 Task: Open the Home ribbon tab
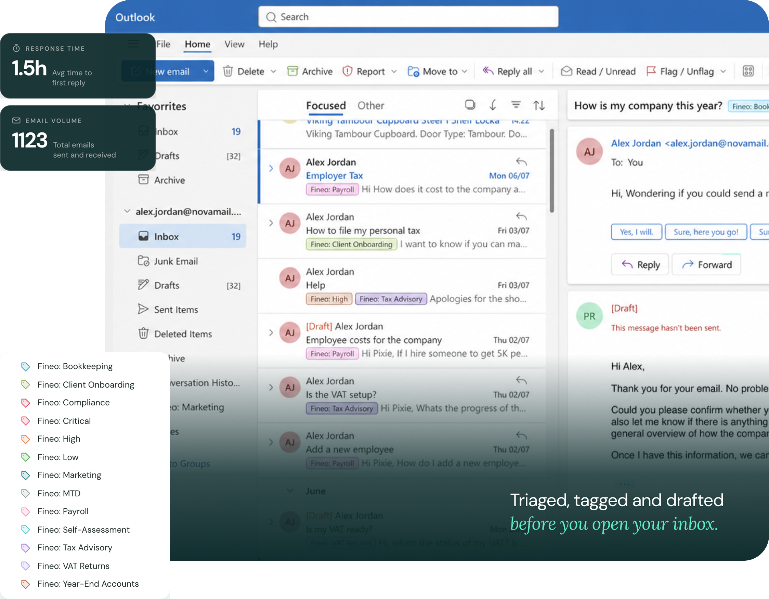[x=197, y=44]
